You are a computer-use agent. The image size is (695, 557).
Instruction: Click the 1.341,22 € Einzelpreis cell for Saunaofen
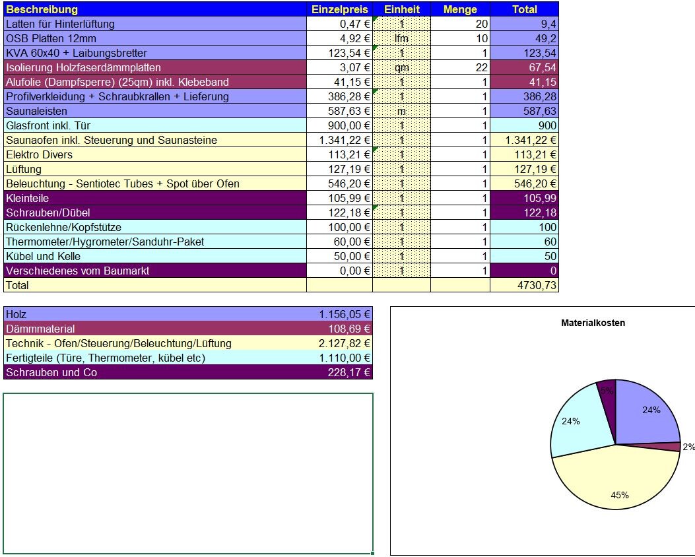339,140
